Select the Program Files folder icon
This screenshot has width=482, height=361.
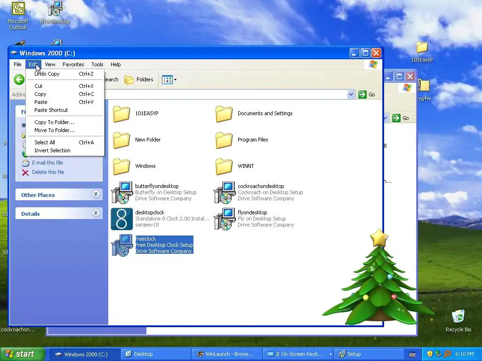(x=224, y=140)
